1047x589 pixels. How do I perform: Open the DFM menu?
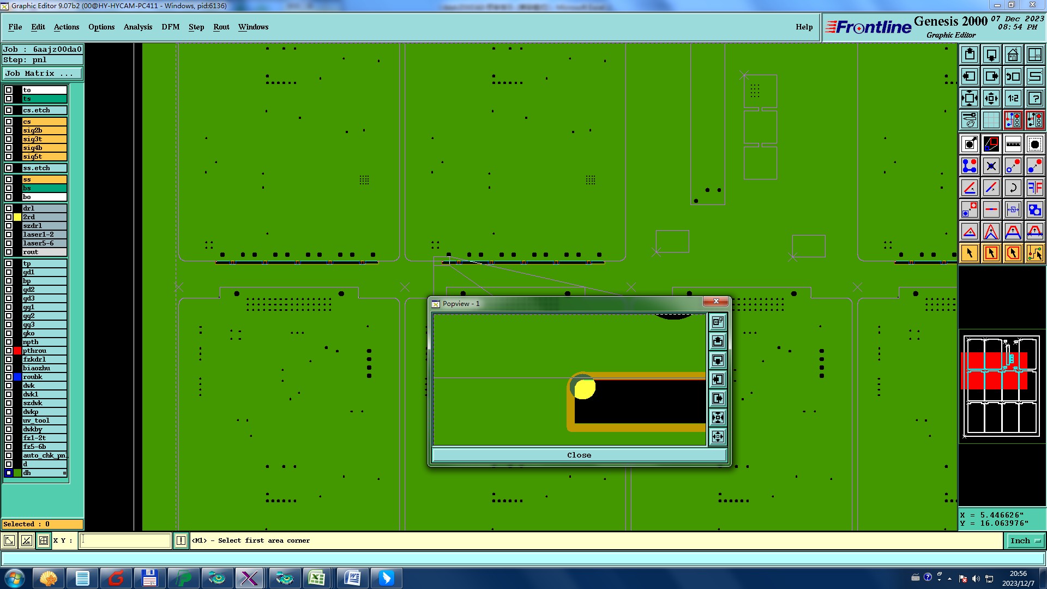(170, 27)
